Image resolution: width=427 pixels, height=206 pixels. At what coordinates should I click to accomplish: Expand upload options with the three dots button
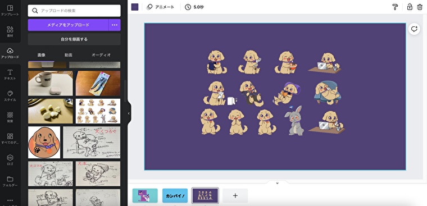pos(115,25)
